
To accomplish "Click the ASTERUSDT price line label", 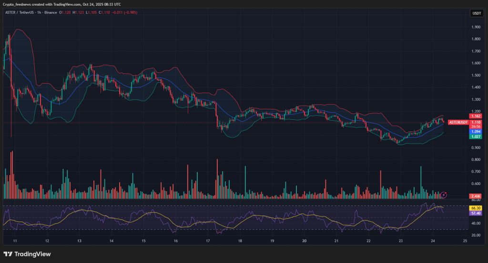I will coord(459,122).
